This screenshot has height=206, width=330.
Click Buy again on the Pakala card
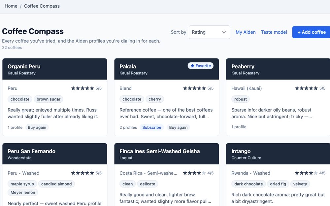pos(178,127)
